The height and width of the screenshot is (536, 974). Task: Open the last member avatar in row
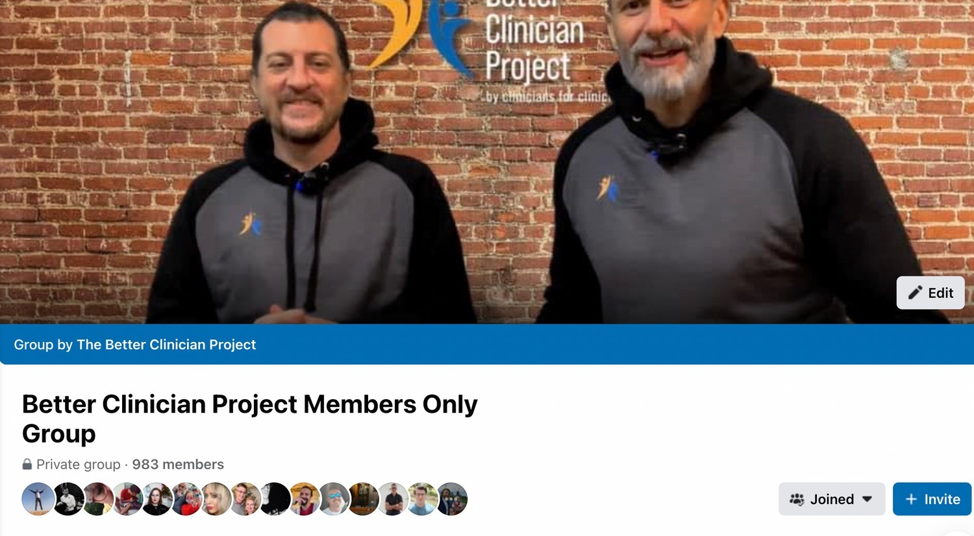453,499
